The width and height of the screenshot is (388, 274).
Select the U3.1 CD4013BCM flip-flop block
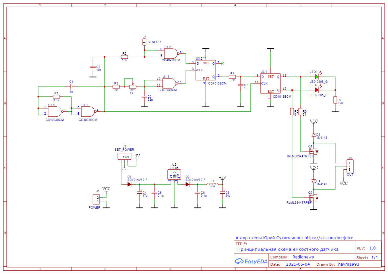270,83
